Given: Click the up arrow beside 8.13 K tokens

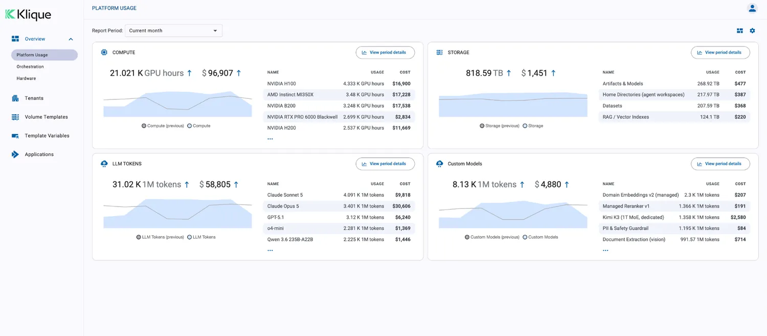Looking at the screenshot, I should 522,185.
